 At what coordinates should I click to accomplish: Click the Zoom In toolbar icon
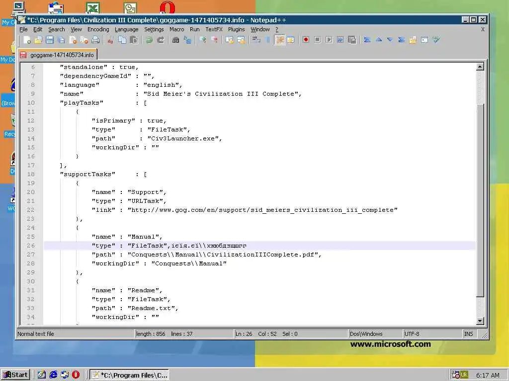click(203, 40)
